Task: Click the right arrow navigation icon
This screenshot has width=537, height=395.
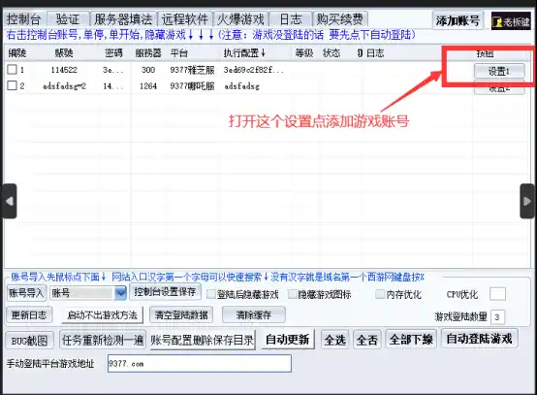Action: (x=527, y=201)
